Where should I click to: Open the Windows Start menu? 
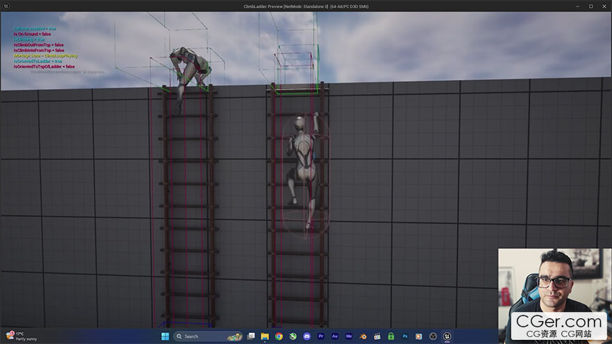165,336
